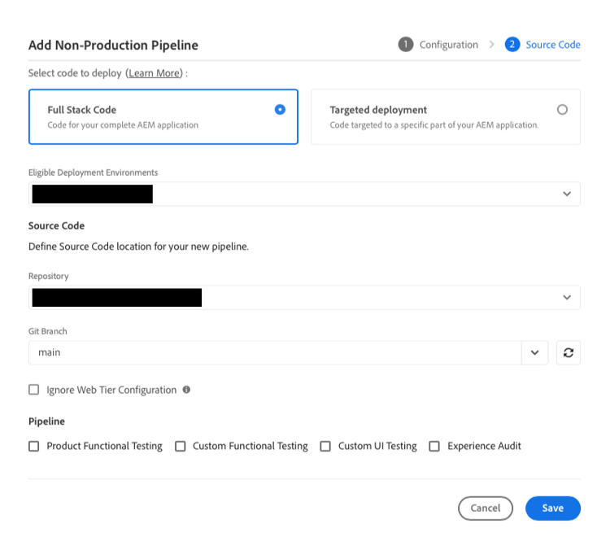610x550 pixels.
Task: Tick the Custom Functional Testing checkbox
Action: point(181,446)
